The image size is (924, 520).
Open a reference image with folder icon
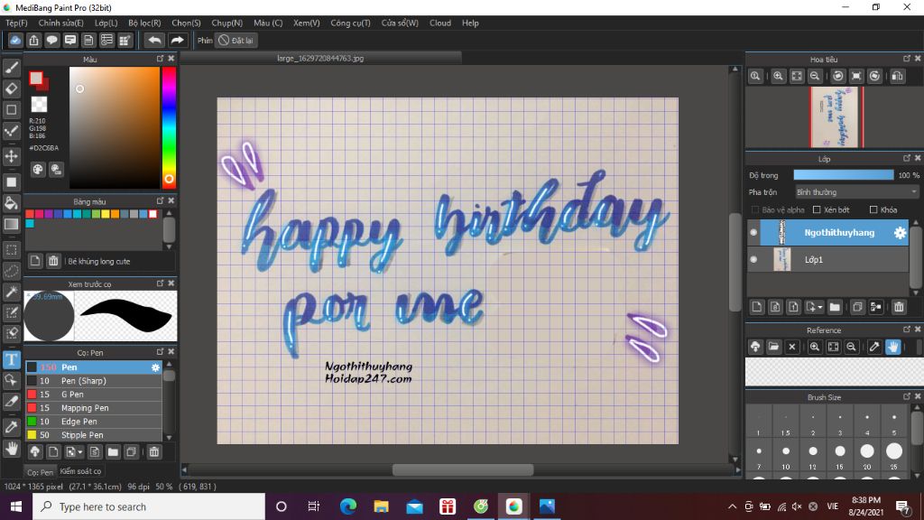click(x=773, y=347)
